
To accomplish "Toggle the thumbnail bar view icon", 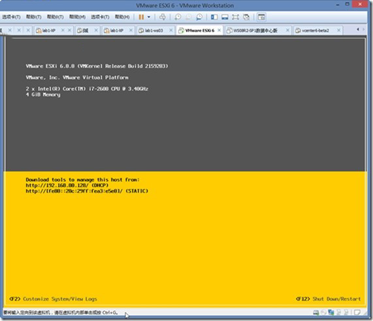I will point(225,17).
